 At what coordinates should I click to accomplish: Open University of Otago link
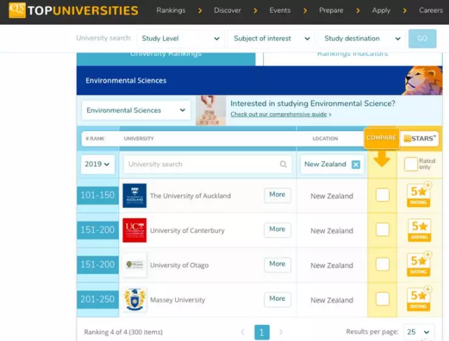179,265
